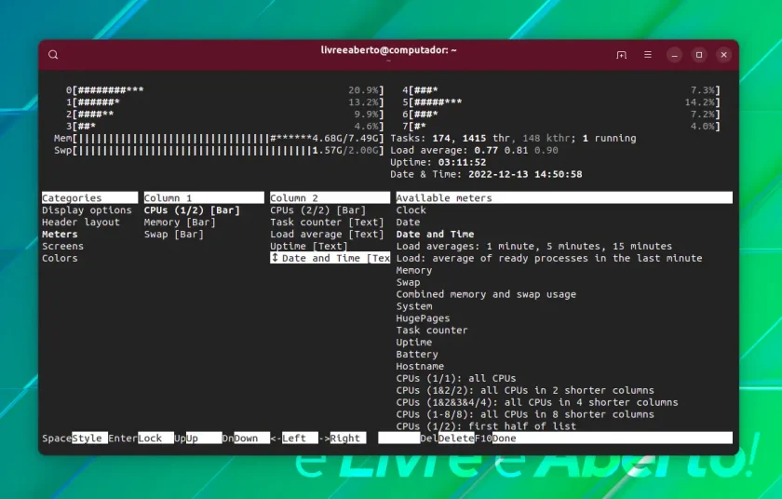
Task: Select Meters category
Action: (60, 235)
